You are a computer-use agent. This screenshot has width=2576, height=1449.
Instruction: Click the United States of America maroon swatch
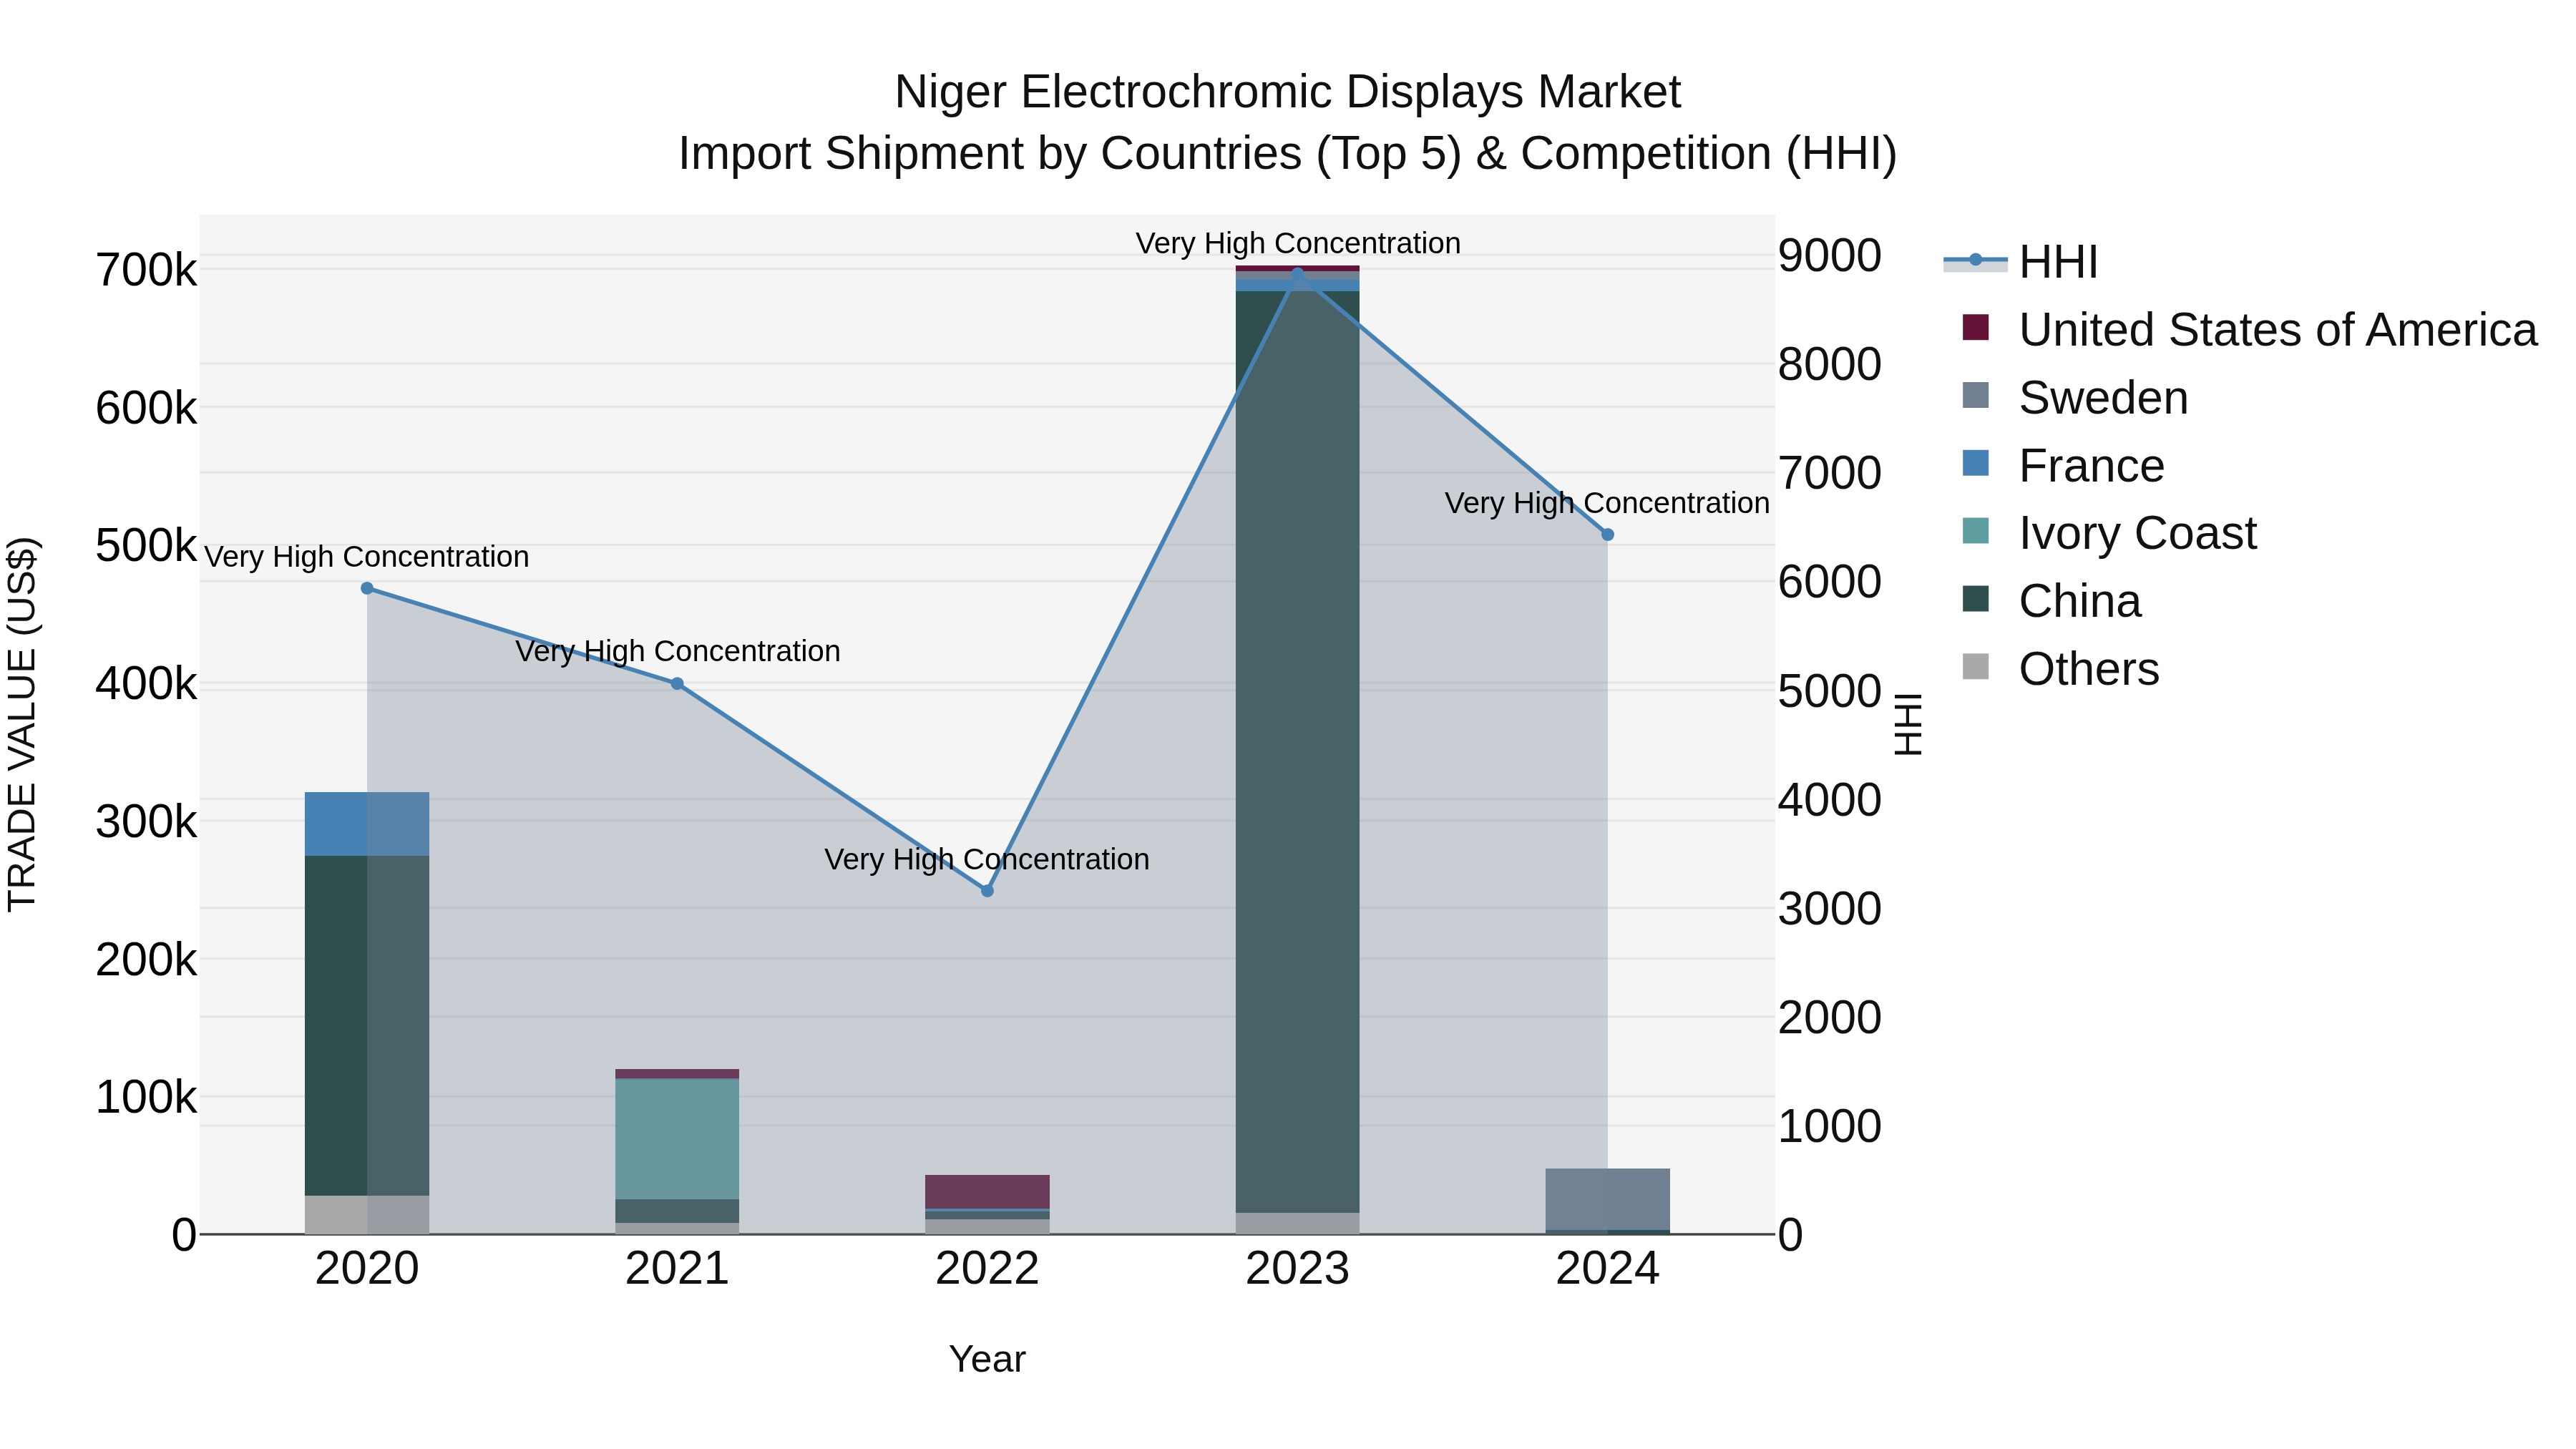pyautogui.click(x=1976, y=327)
